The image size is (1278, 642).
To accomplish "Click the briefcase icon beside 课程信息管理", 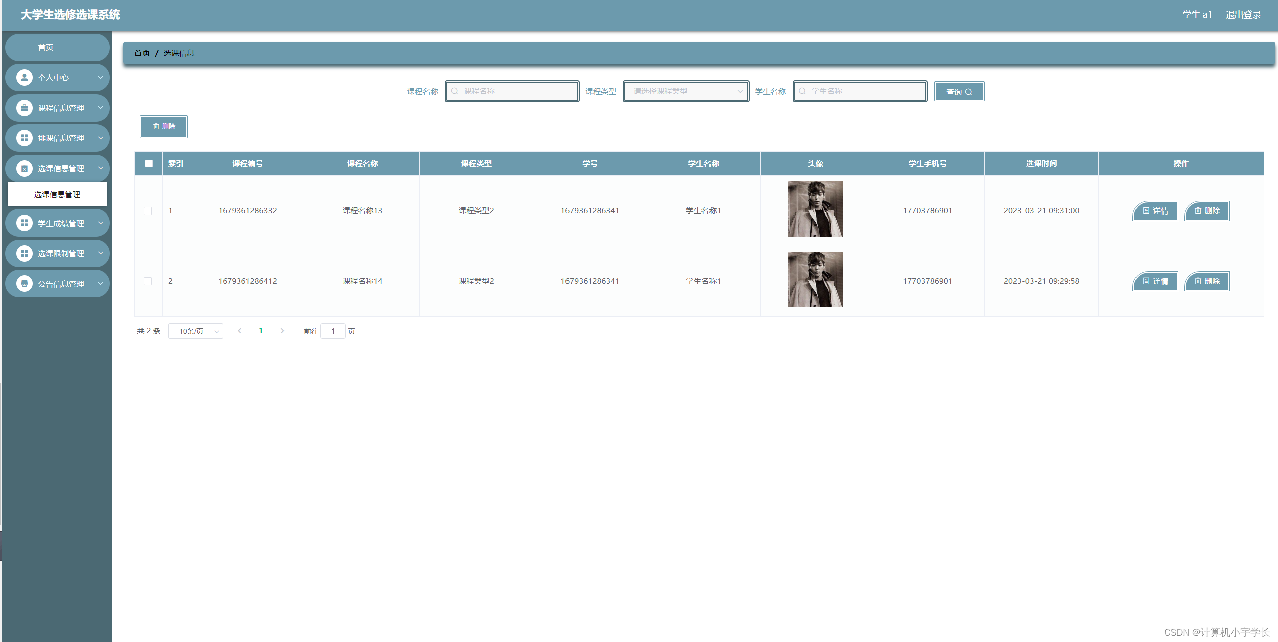I will click(24, 108).
